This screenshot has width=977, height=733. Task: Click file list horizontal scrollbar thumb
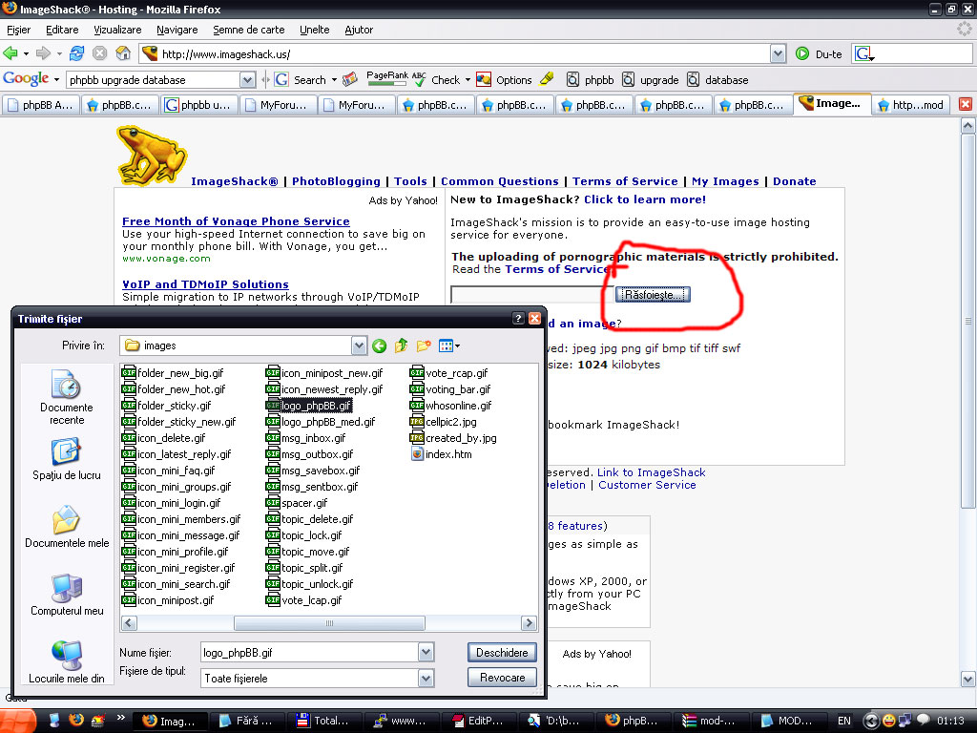point(329,622)
